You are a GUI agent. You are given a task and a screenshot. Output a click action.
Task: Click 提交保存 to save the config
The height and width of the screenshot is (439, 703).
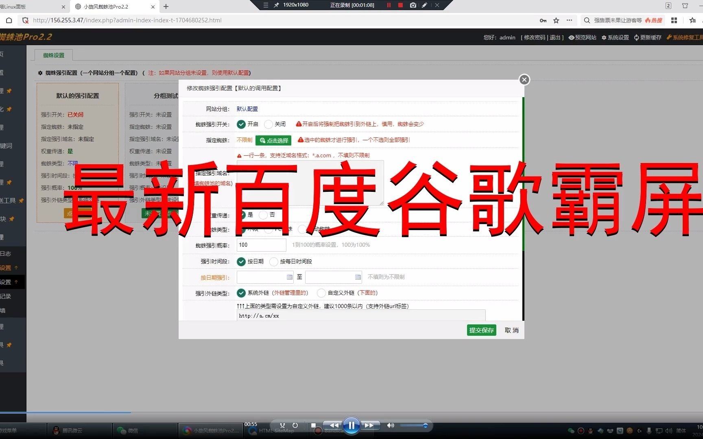482,330
